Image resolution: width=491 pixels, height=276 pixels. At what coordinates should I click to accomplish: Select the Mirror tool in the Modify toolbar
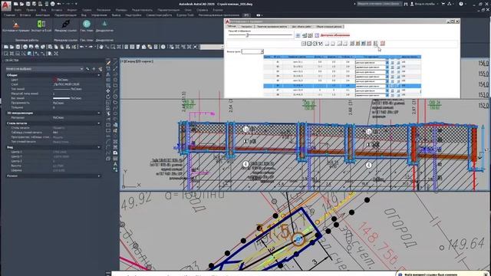coord(108,74)
